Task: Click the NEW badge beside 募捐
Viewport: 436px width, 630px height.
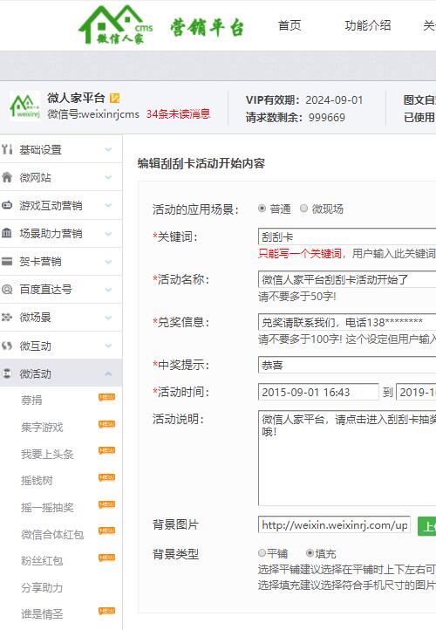Action: (106, 397)
